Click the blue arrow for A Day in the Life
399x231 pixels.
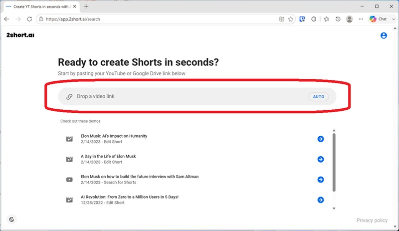tap(321, 159)
